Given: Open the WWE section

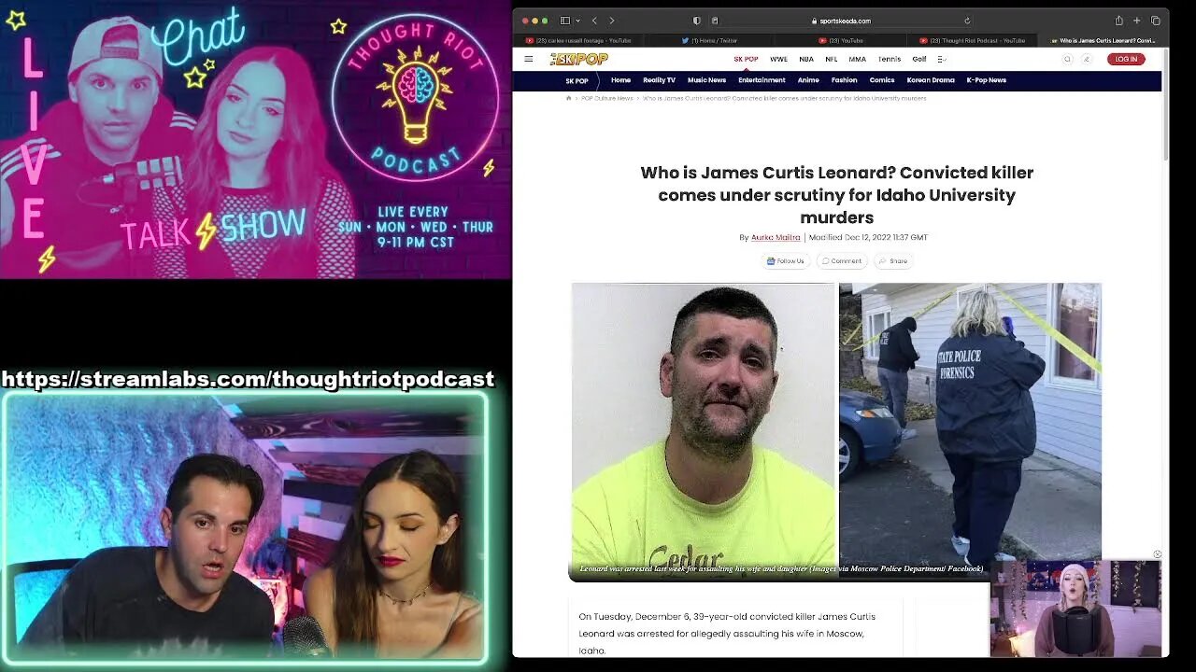Looking at the screenshot, I should click(778, 59).
